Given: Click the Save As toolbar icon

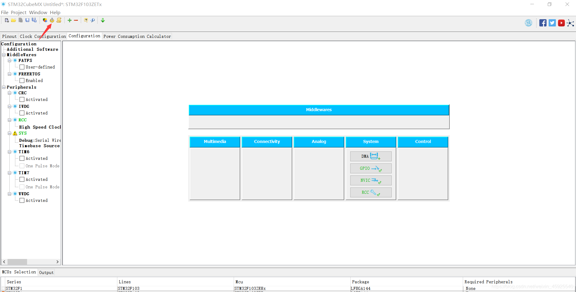Looking at the screenshot, I should [x=34, y=20].
